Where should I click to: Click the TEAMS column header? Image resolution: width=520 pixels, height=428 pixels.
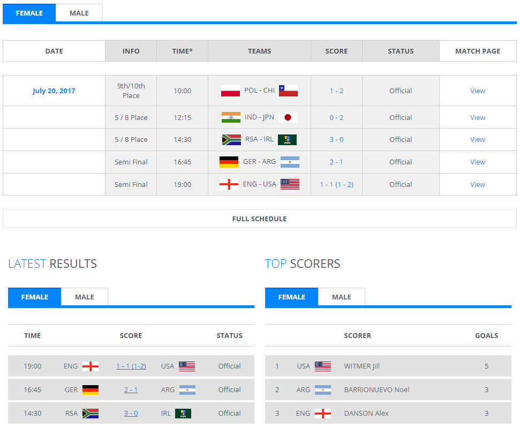[259, 51]
